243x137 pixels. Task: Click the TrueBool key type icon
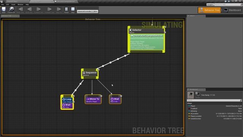click(x=189, y=108)
